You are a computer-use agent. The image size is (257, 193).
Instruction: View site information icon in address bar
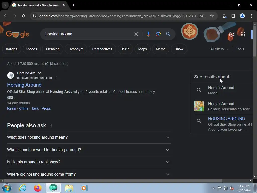coord(34,16)
